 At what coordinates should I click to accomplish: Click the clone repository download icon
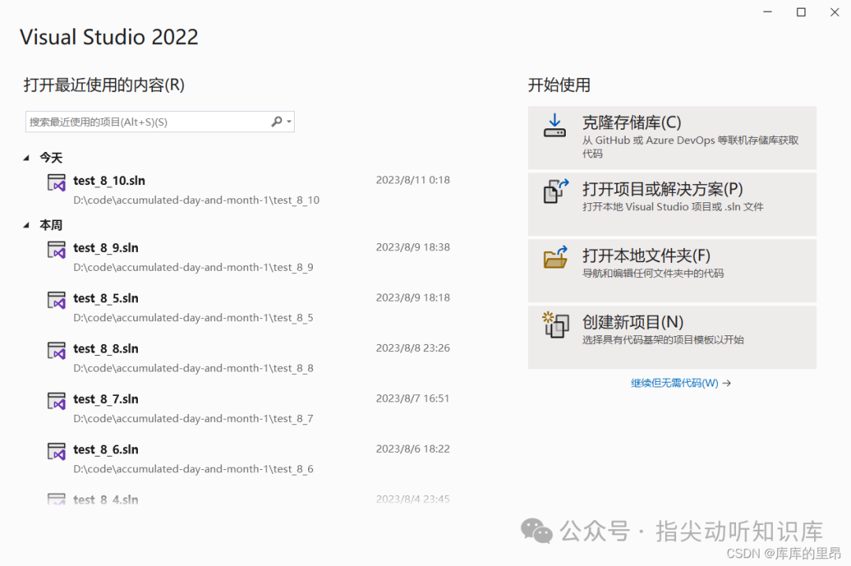point(555,125)
